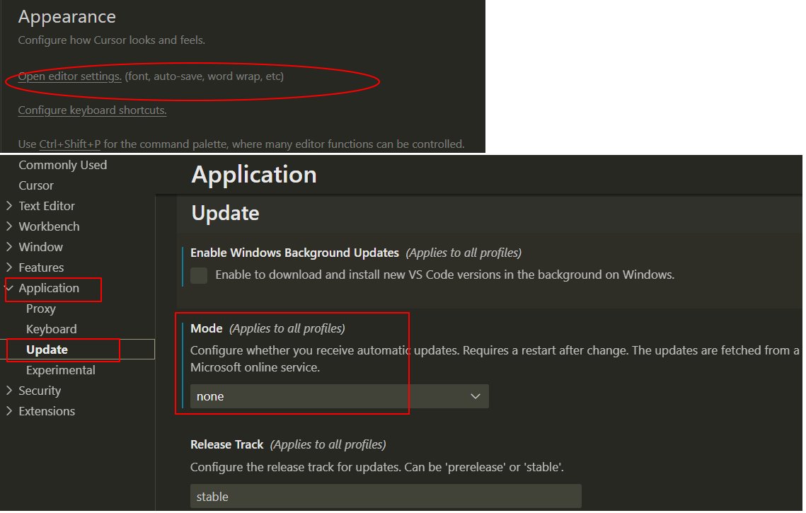The height and width of the screenshot is (513, 806).
Task: Open editor settings link
Action: (x=69, y=76)
